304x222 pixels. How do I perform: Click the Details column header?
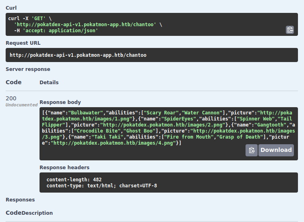coord(49,83)
